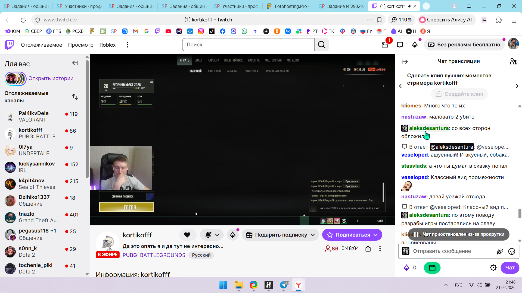Click PUBG: BATTLEGROUNDS category link
Screen dimensions: 522x293
pos(154,255)
